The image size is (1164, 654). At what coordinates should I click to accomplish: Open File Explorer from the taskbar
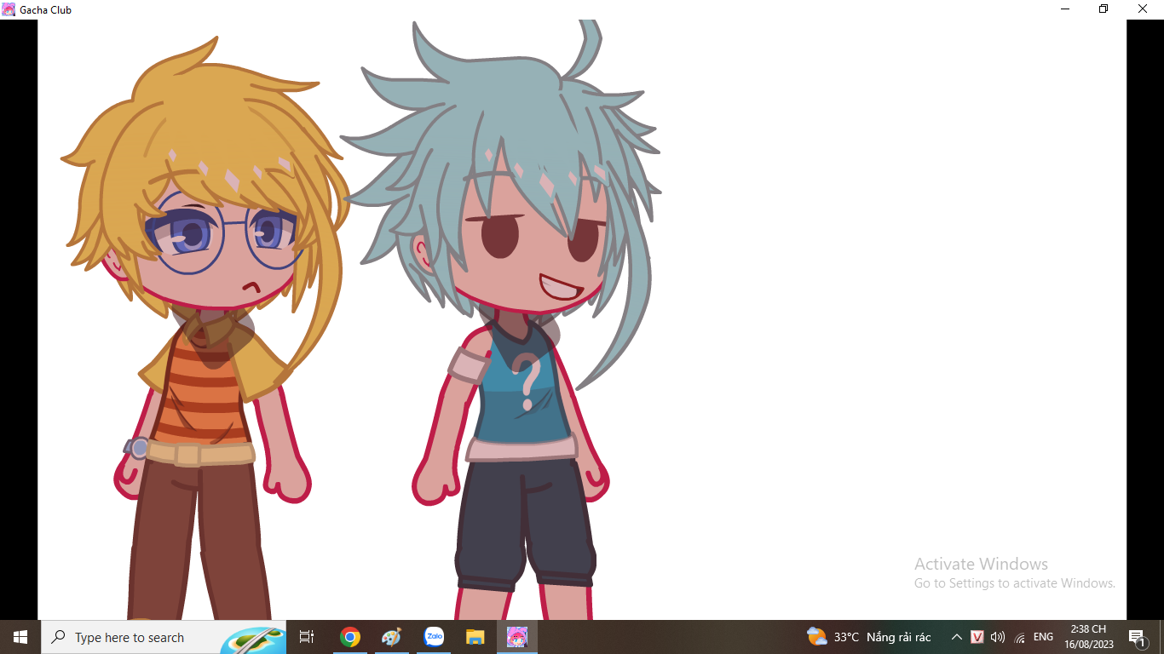point(475,637)
